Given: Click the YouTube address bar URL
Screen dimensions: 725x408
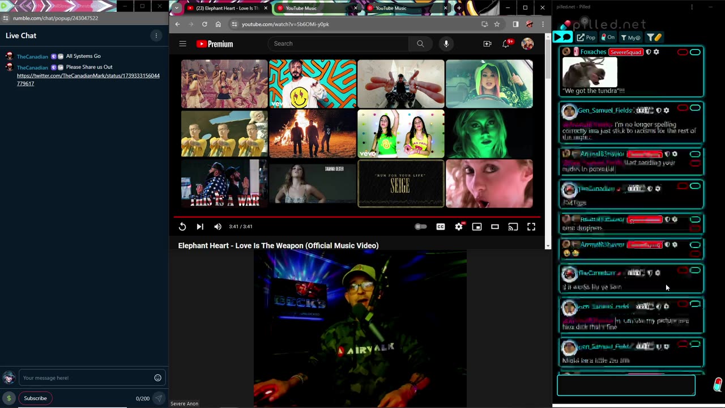Looking at the screenshot, I should point(285,24).
